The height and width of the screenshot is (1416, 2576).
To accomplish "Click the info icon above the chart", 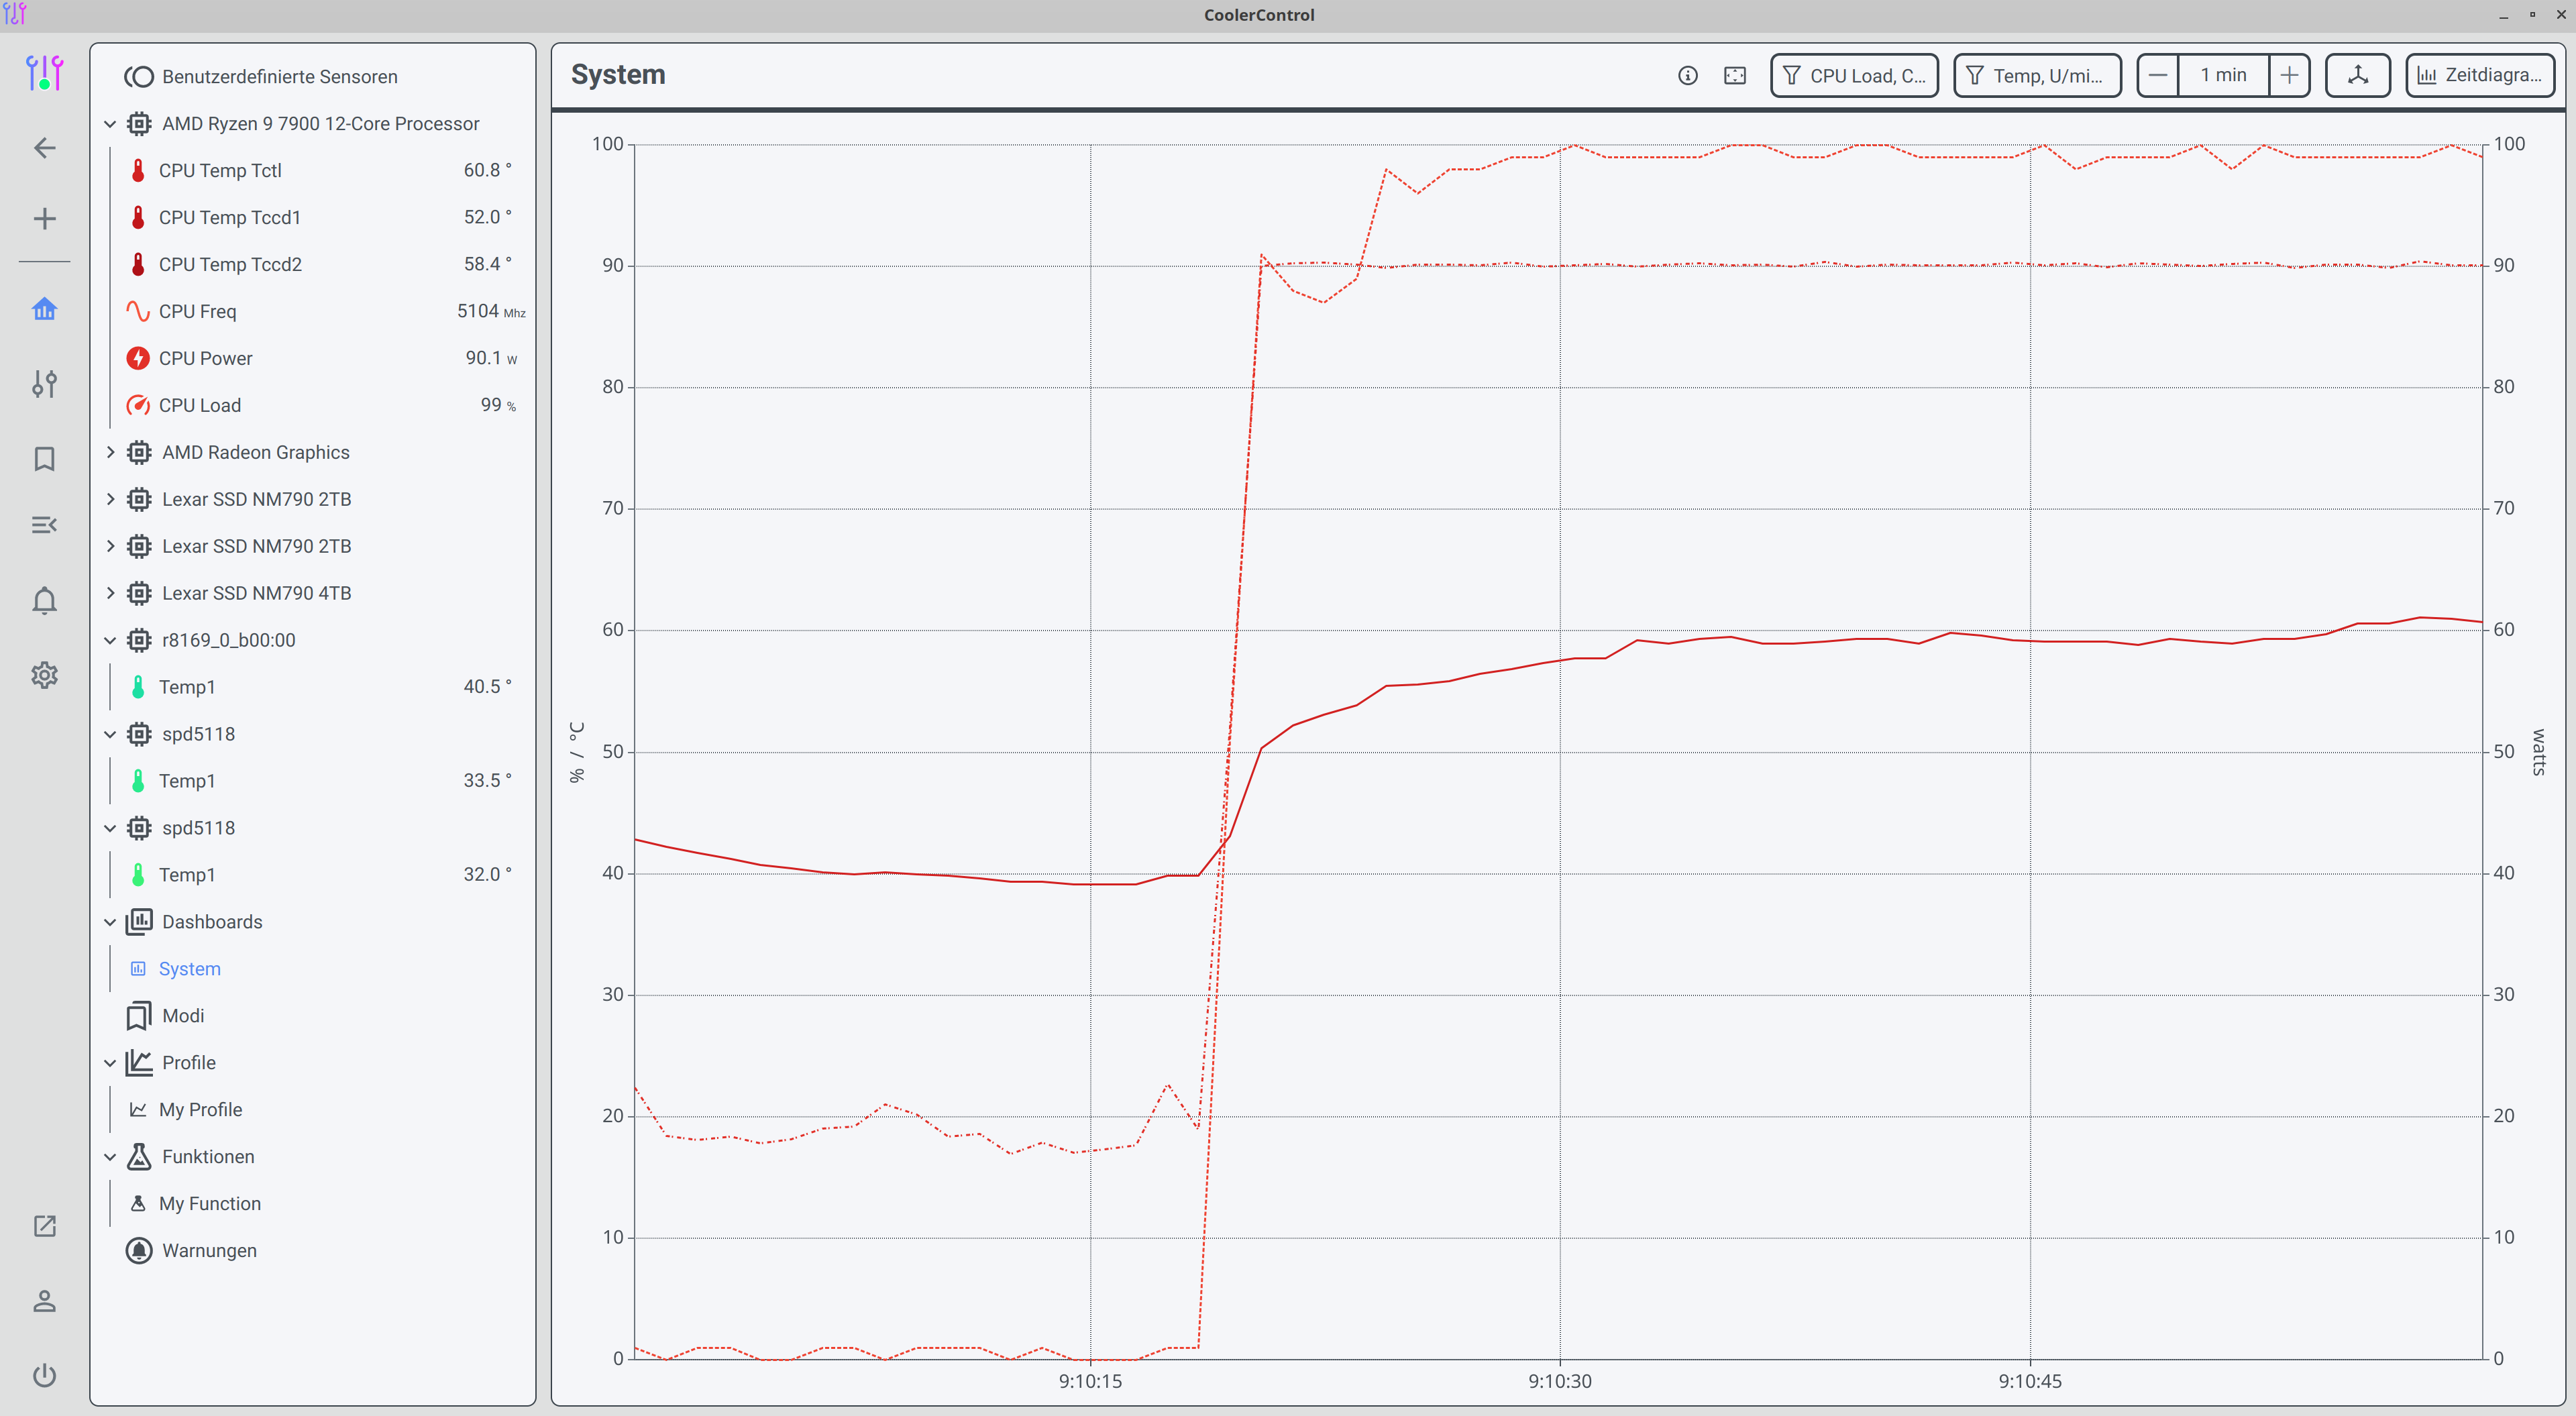I will 1688,75.
